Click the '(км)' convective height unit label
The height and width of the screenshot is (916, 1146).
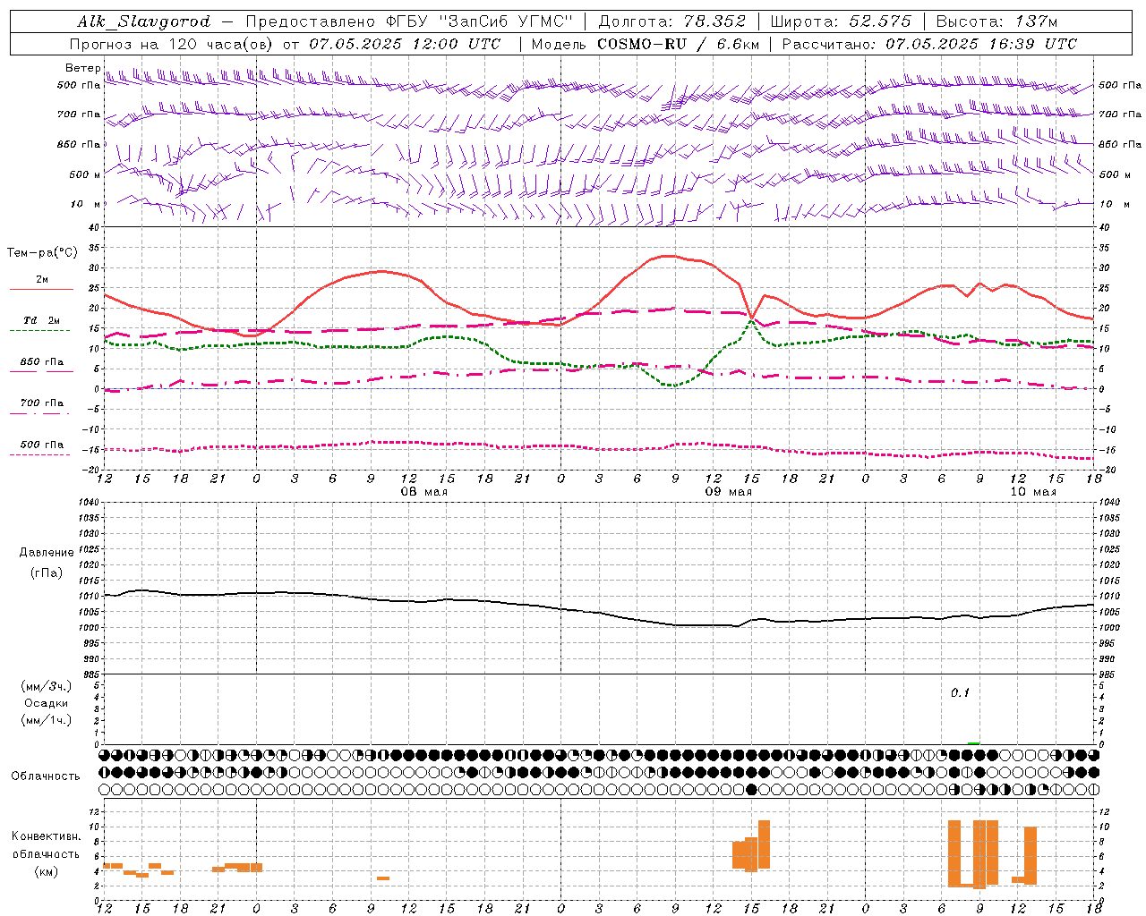click(47, 872)
